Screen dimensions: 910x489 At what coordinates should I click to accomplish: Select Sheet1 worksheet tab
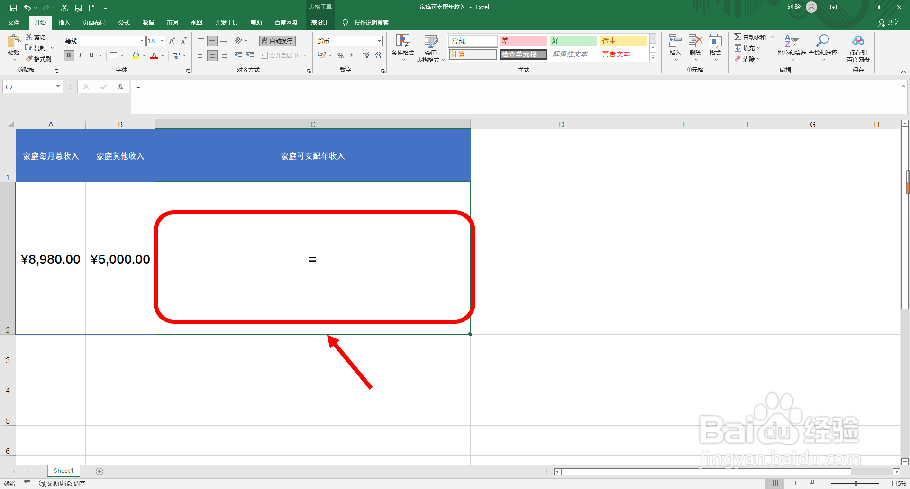[64, 471]
